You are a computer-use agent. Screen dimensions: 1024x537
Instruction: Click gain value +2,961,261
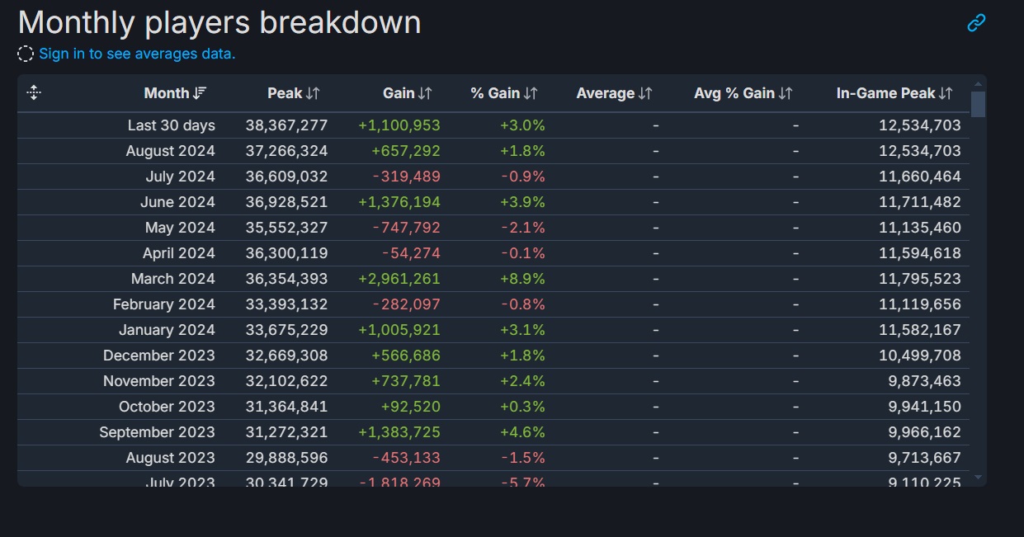[399, 279]
